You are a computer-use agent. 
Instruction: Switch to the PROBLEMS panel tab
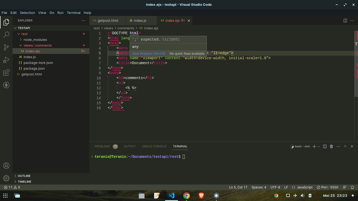tap(102, 146)
